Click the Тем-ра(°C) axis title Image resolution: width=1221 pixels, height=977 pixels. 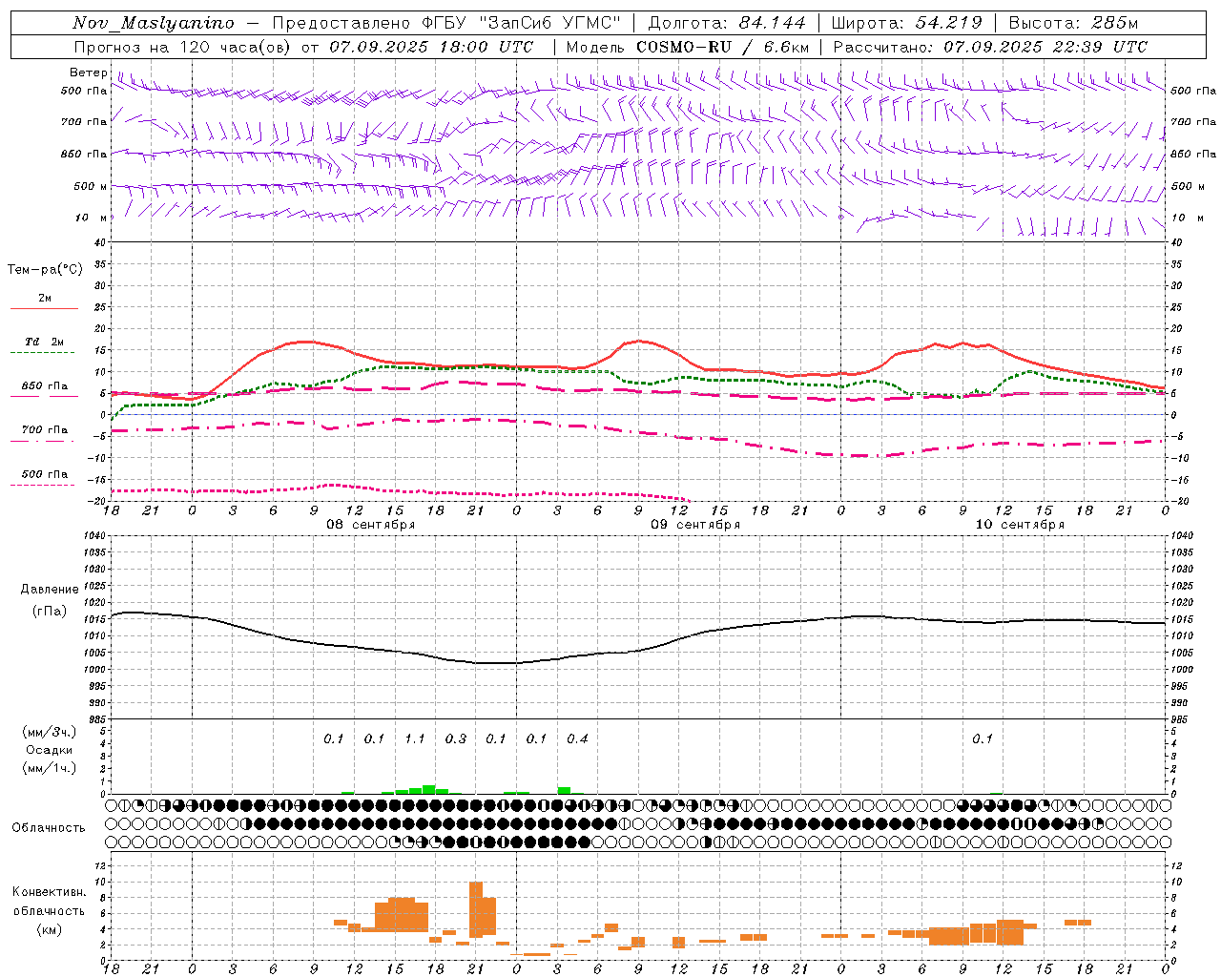click(45, 270)
